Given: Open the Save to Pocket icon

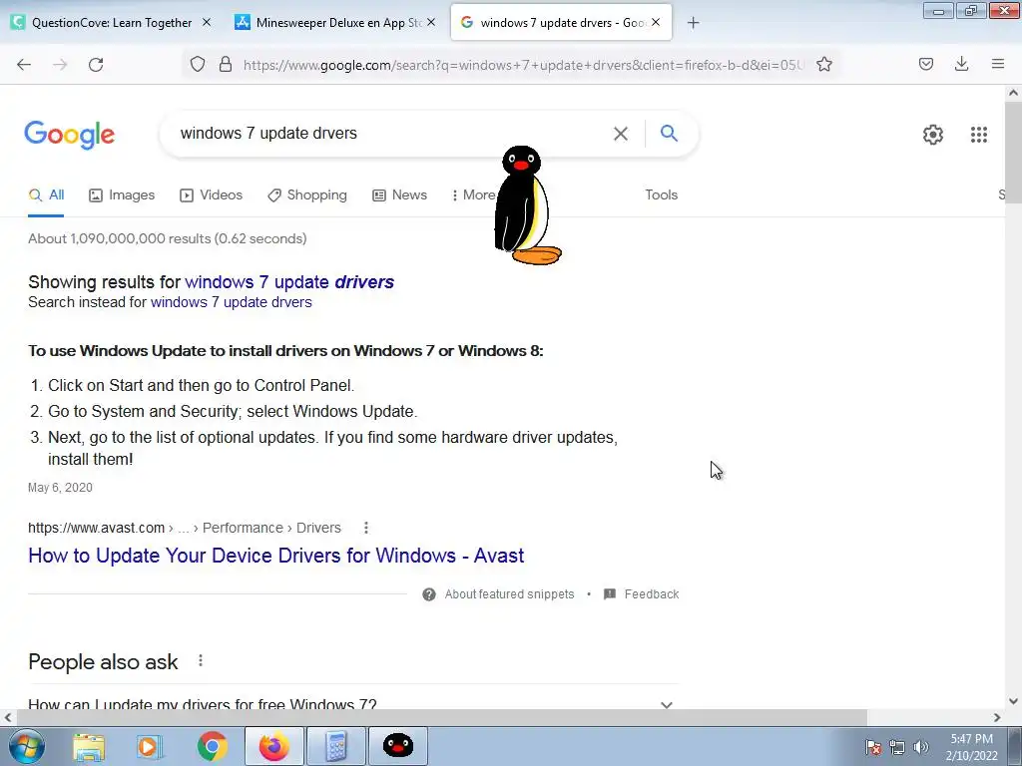Looking at the screenshot, I should 926,64.
